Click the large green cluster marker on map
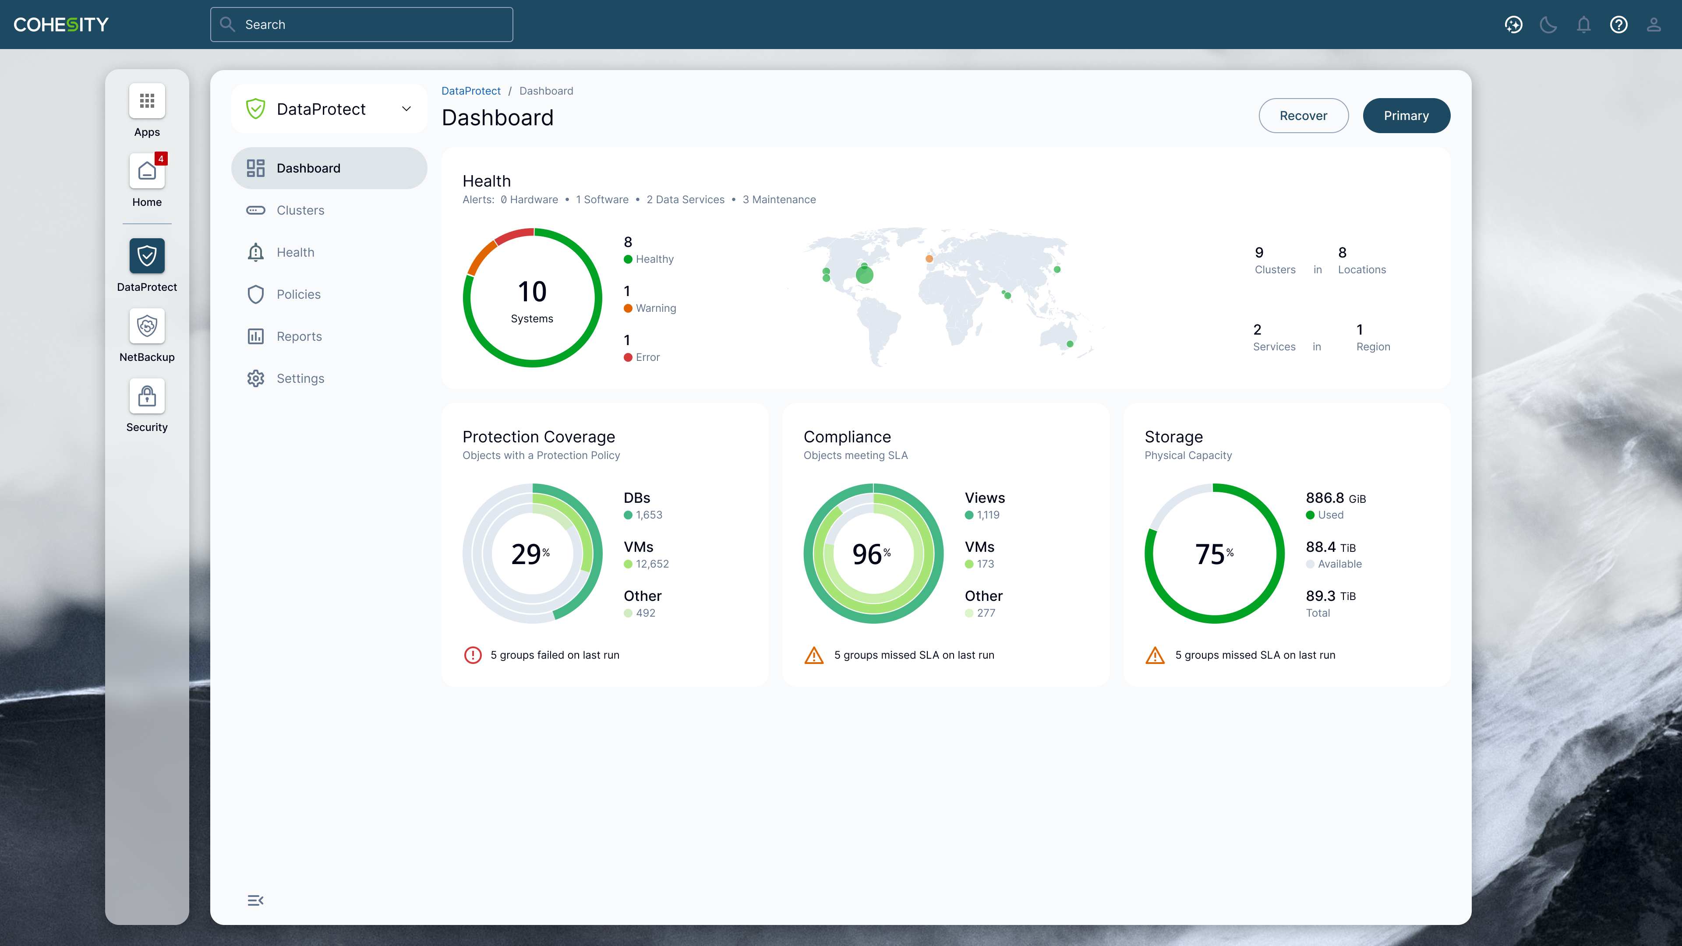 pos(865,274)
